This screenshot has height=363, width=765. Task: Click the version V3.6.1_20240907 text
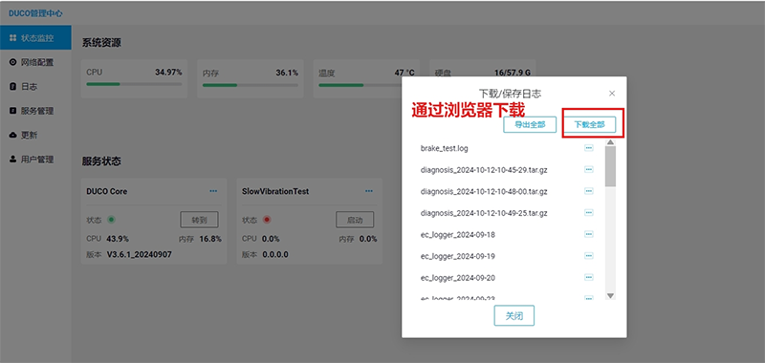tap(139, 254)
